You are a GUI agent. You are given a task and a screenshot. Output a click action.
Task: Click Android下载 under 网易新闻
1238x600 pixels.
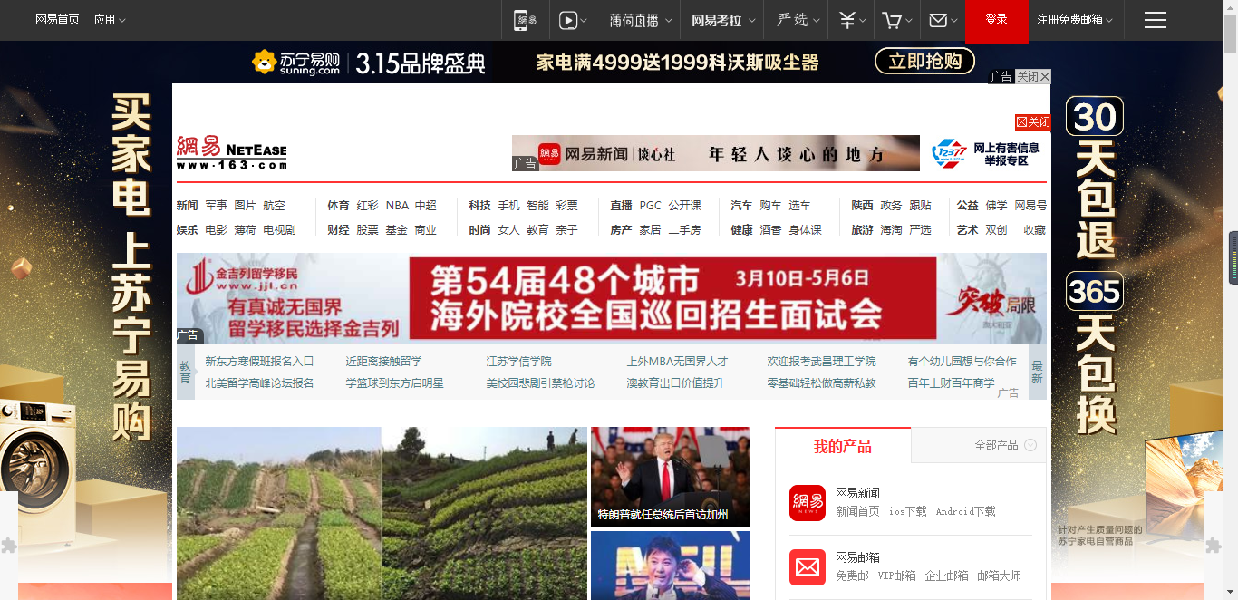click(965, 511)
